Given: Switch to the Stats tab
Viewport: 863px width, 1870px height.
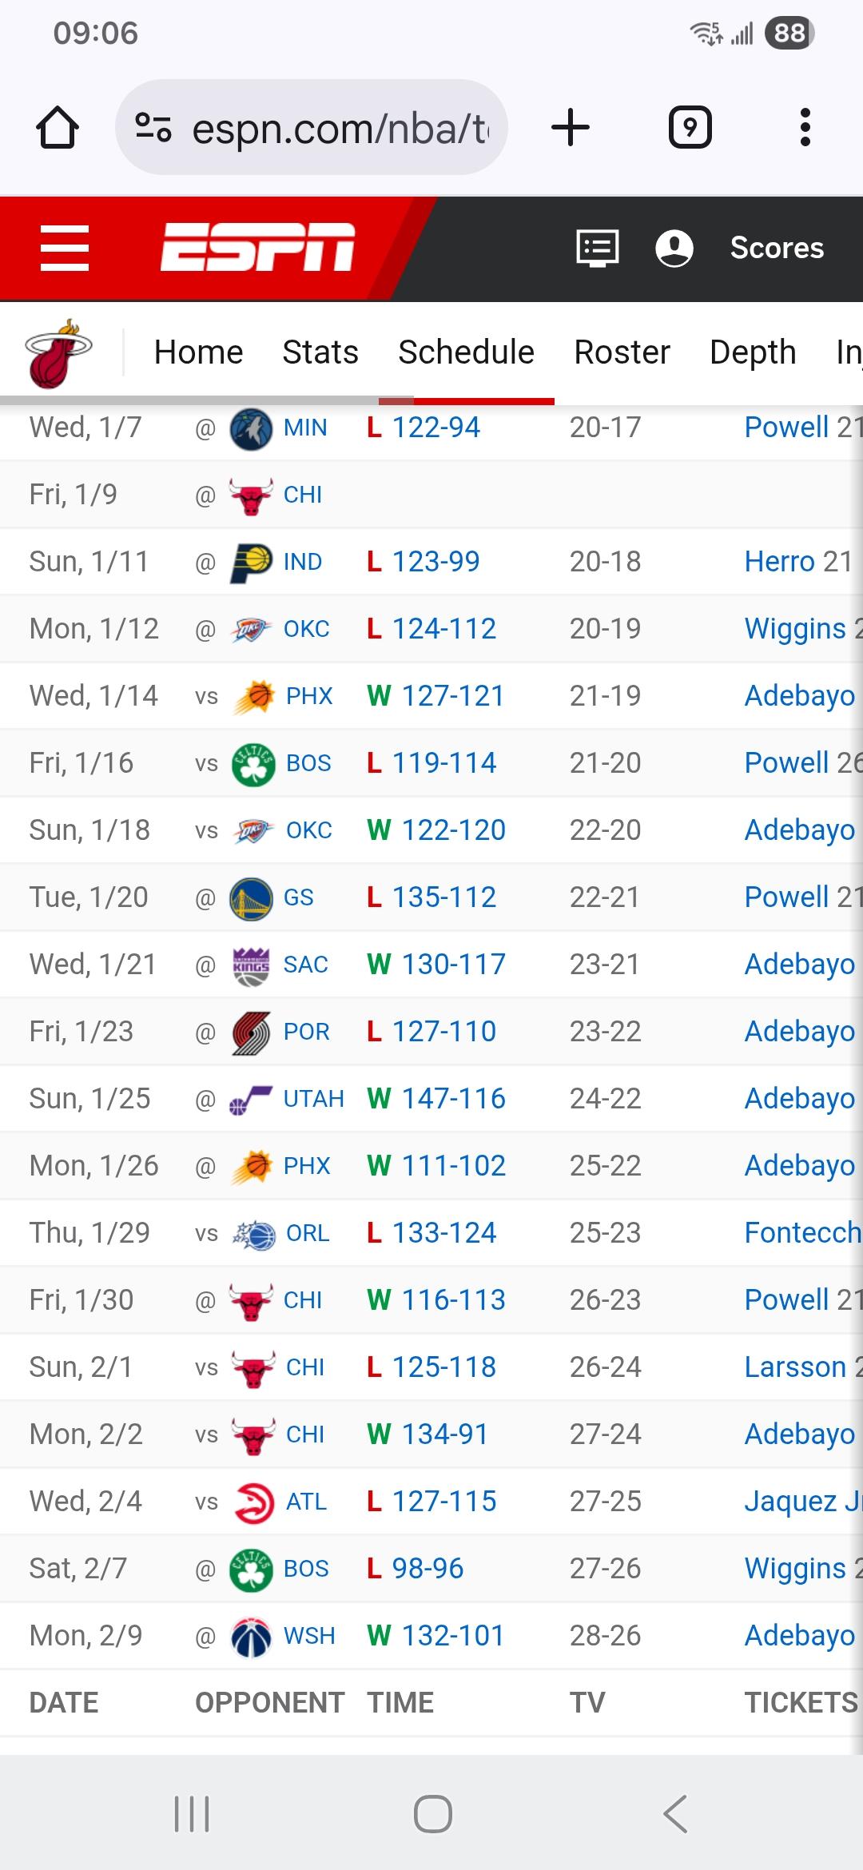Looking at the screenshot, I should 320,352.
